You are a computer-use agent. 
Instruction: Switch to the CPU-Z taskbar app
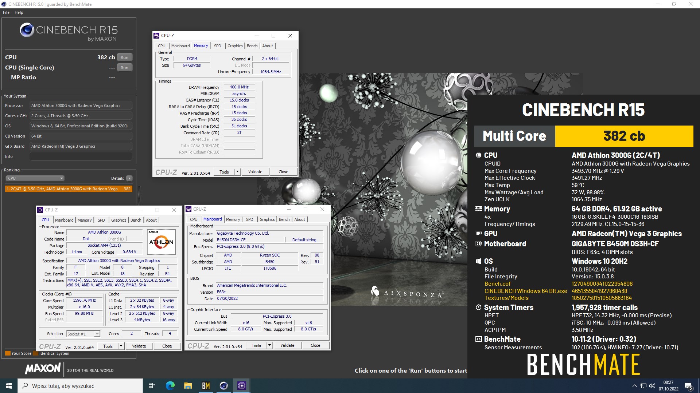coord(241,386)
